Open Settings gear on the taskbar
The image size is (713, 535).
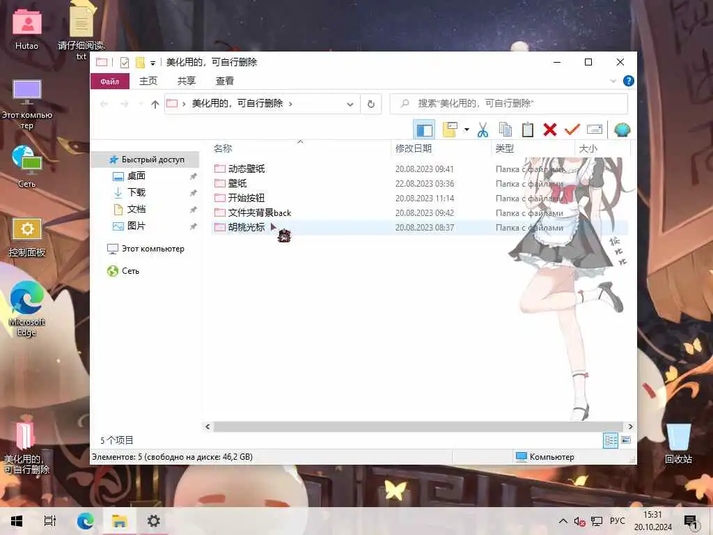pos(154,521)
